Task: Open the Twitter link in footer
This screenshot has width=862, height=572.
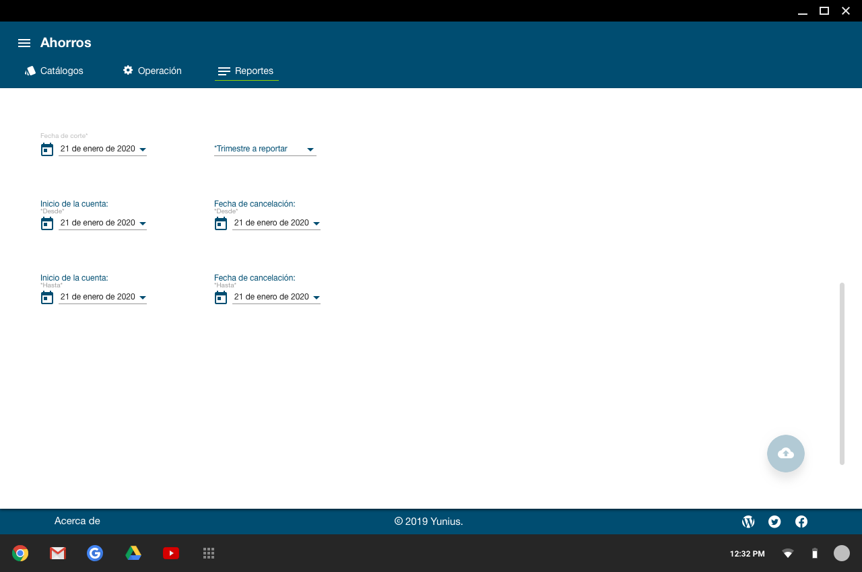Action: 774,522
